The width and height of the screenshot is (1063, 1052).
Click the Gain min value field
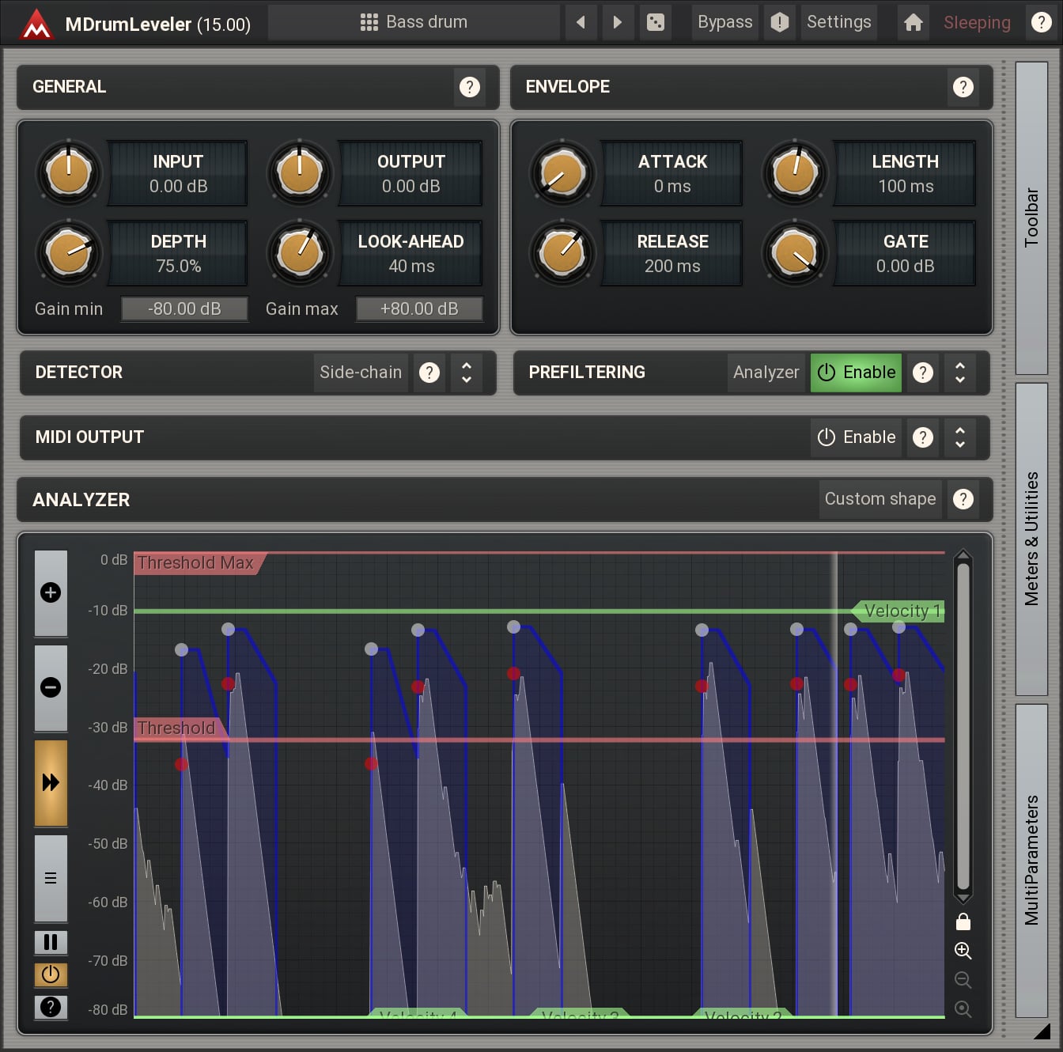tap(184, 308)
